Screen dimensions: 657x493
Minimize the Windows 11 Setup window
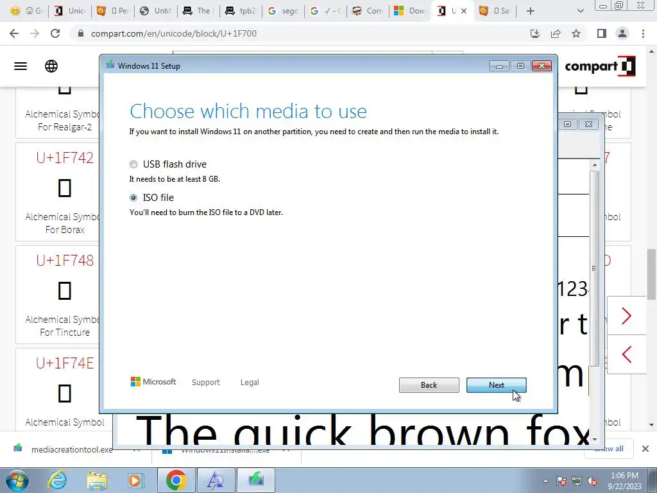click(499, 66)
